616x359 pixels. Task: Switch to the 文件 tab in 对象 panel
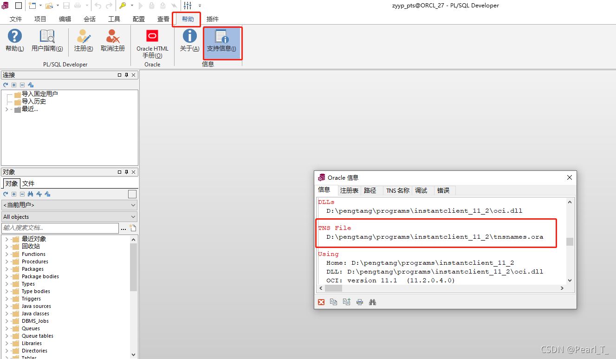(x=28, y=183)
